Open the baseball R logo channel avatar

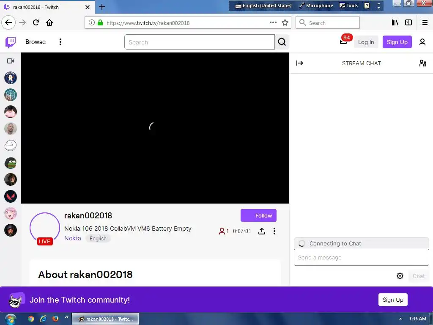tap(11, 78)
